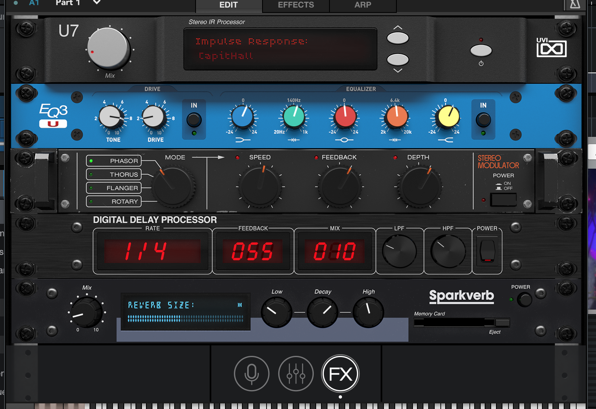The width and height of the screenshot is (596, 409).
Task: Click the delta icon in the top-right corner
Action: coord(574,4)
